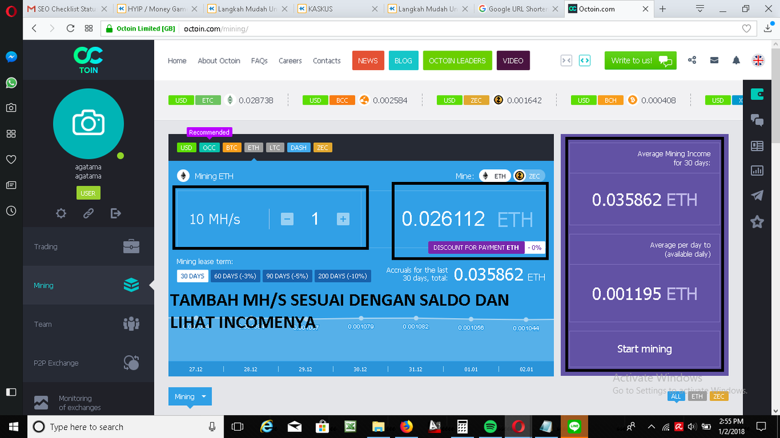Screen dimensions: 780x438
Task: Select the ETH currency tab
Action: point(253,148)
